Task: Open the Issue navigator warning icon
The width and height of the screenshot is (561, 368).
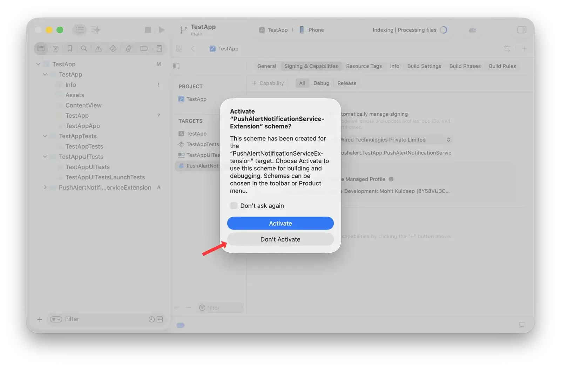Action: (99, 49)
